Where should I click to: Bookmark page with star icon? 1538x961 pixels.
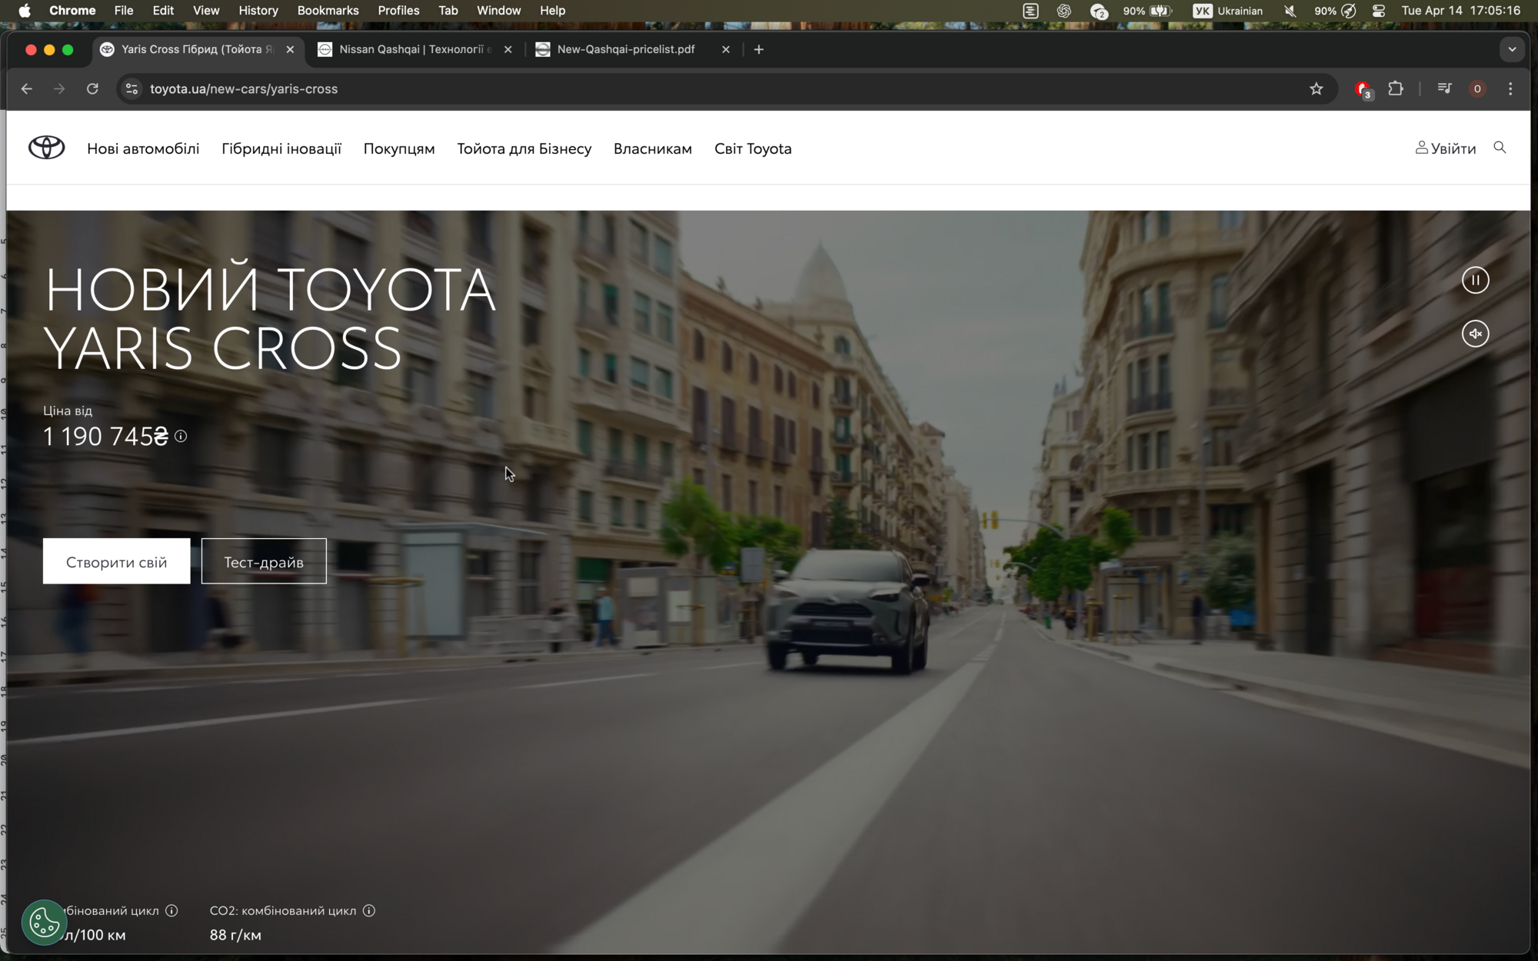point(1317,89)
